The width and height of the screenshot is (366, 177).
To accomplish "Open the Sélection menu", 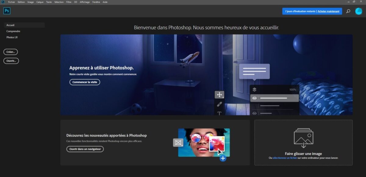I will (x=59, y=2).
